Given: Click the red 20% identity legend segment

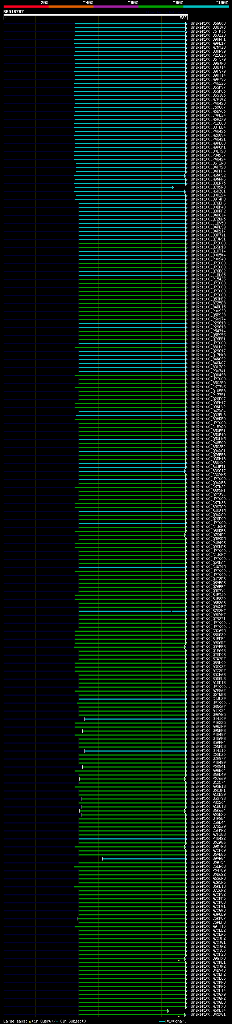Looking at the screenshot, I should (26, 7).
